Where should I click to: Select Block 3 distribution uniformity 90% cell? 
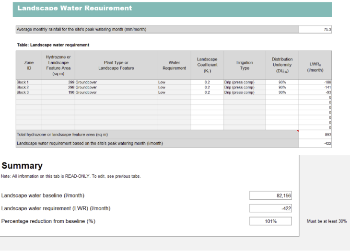pos(282,92)
